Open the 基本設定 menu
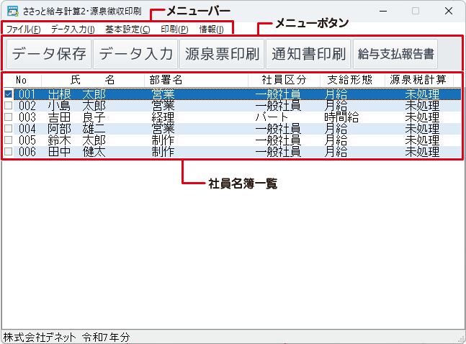Screen dimensions: 466x344 pos(127,30)
